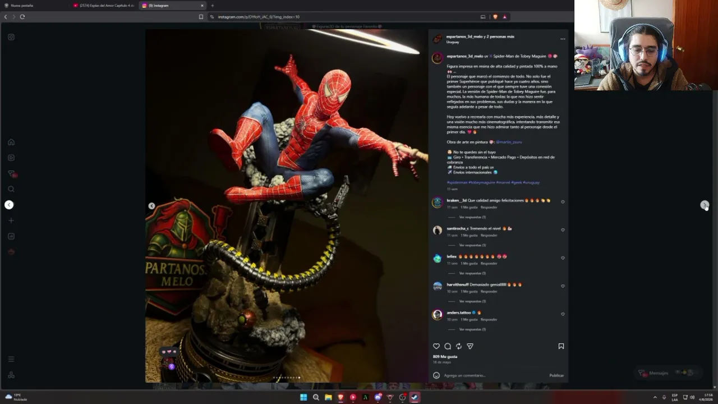Repost using the repost arrows icon

(459, 346)
